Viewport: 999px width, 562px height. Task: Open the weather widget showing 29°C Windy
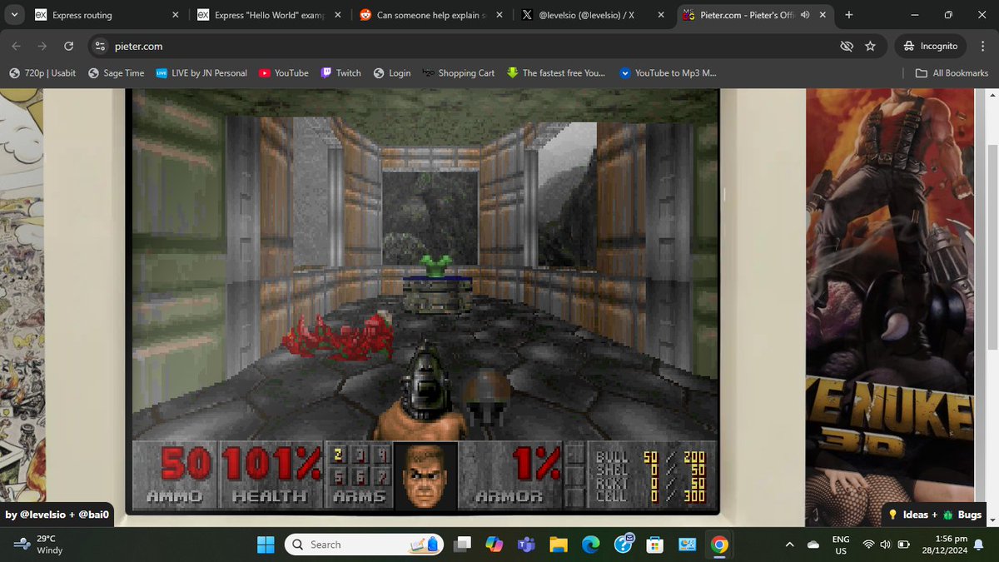click(x=38, y=545)
